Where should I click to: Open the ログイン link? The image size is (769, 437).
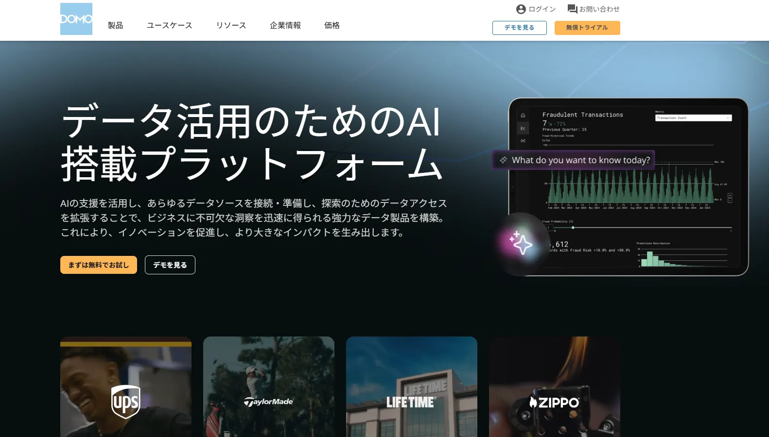542,9
